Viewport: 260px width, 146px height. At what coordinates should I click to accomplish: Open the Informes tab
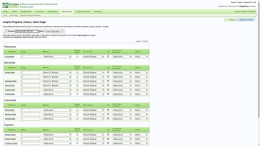(x=98, y=12)
